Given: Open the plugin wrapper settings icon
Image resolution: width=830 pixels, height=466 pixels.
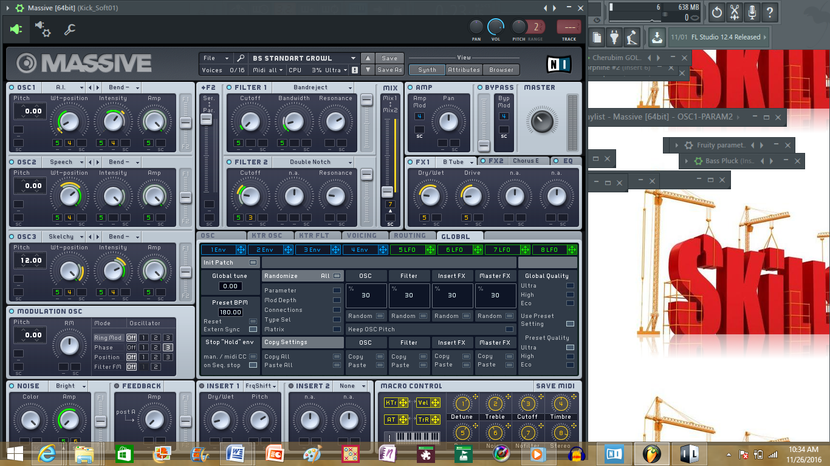Looking at the screenshot, I should click(43, 29).
